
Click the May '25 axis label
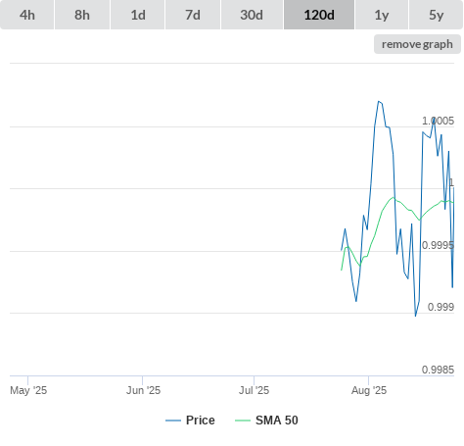pyautogui.click(x=28, y=390)
